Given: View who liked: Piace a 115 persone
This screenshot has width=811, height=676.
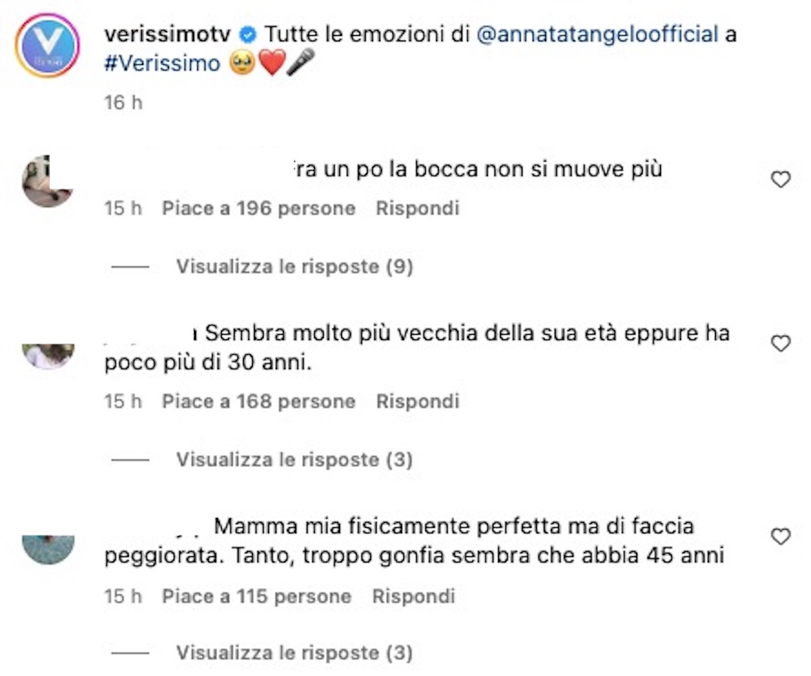Looking at the screenshot, I should click(256, 597).
